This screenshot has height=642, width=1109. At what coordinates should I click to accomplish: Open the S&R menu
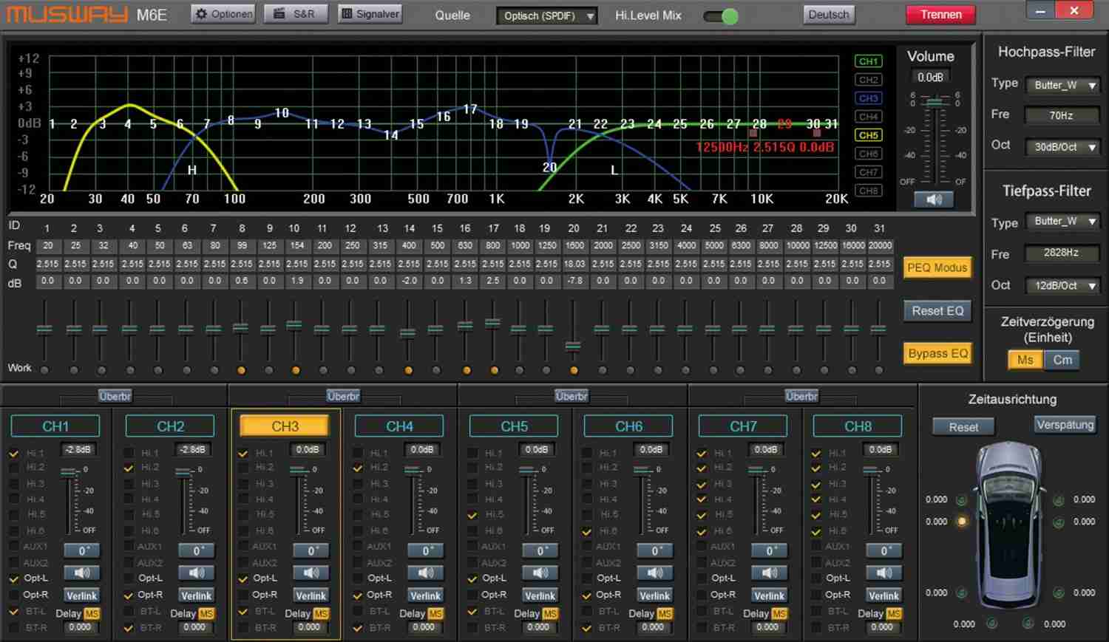coord(295,14)
